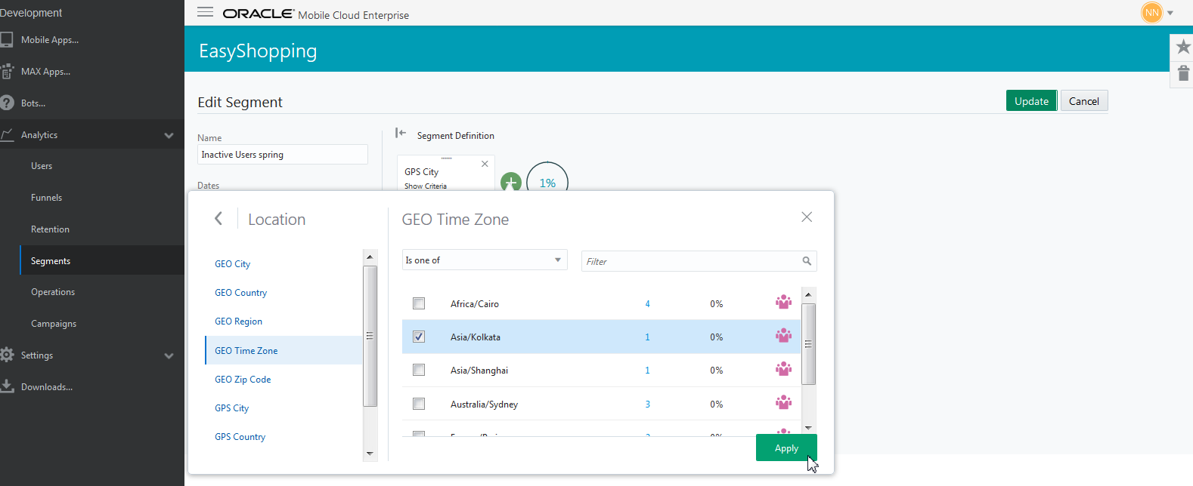
Task: Open the 'Is one of' operator dropdown
Action: (485, 260)
